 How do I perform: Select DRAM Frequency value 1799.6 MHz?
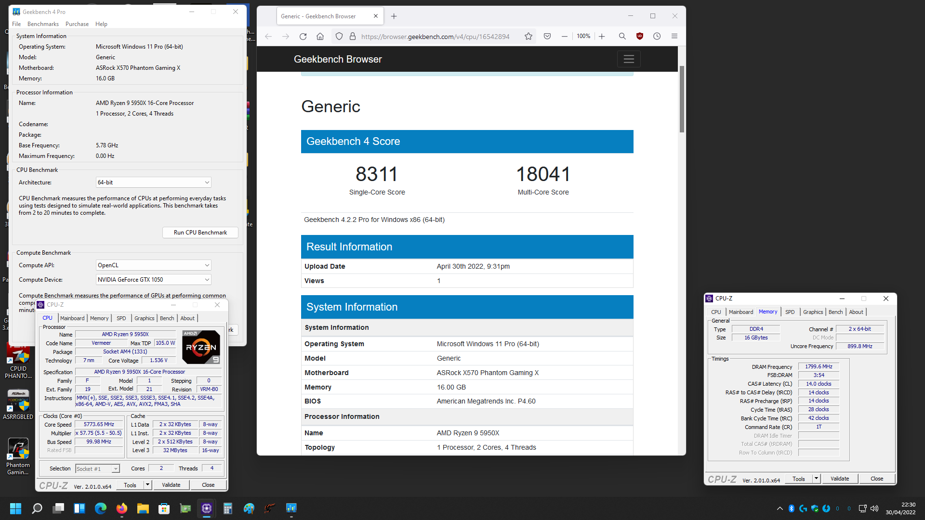[x=819, y=367]
